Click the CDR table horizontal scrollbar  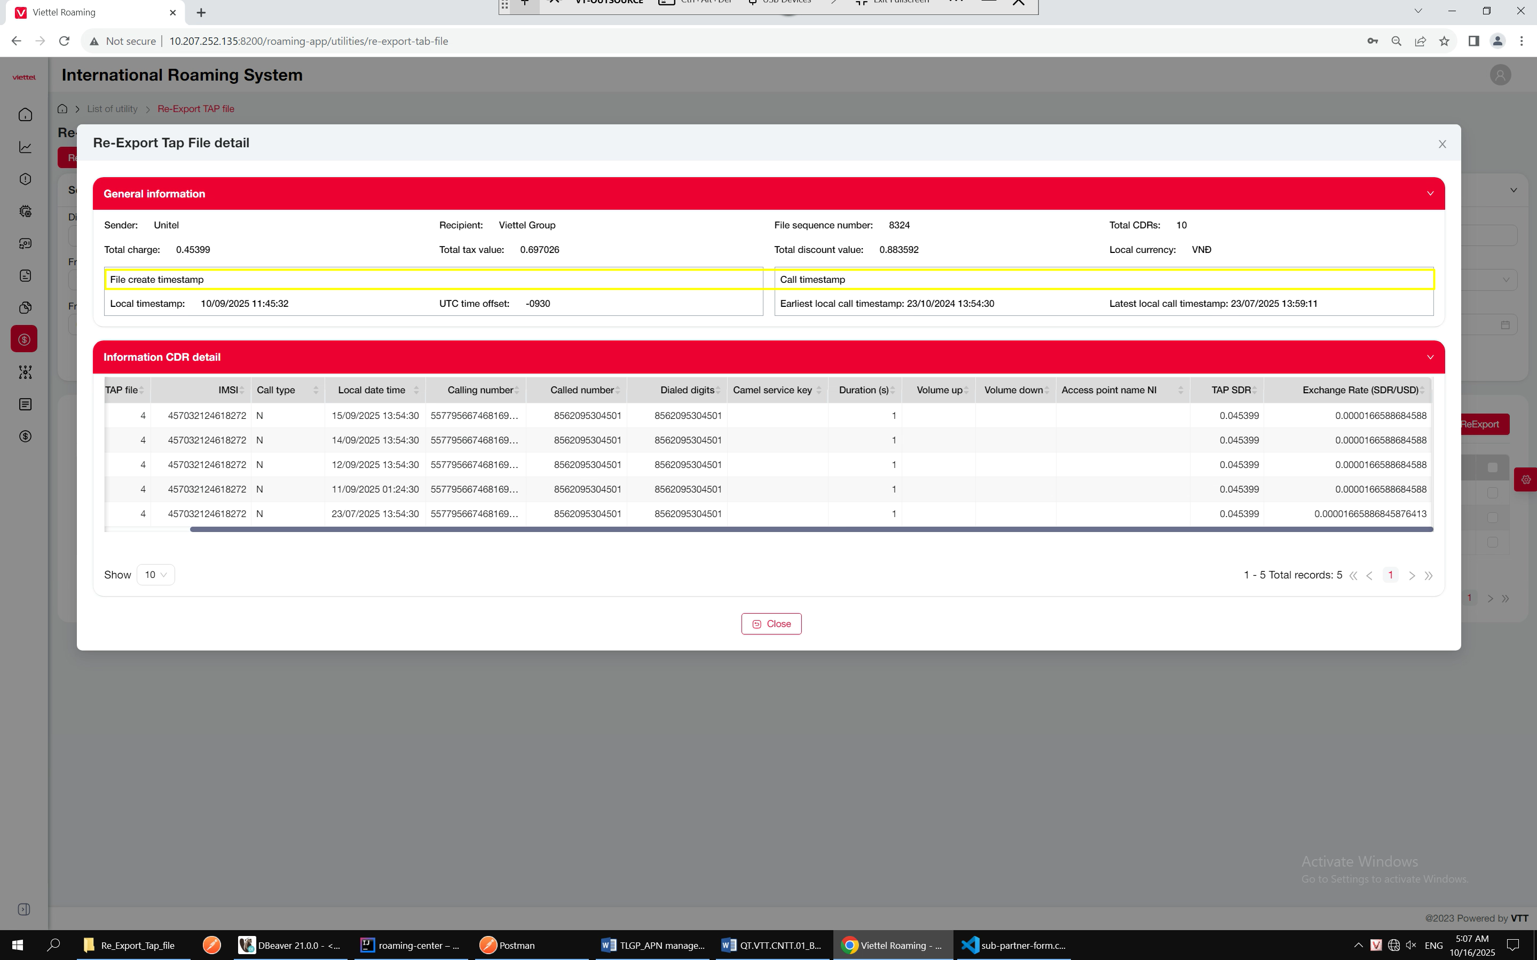811,529
